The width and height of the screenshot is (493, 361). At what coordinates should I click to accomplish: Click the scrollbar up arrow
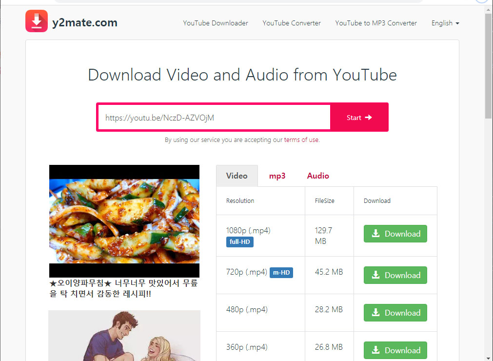click(488, 10)
